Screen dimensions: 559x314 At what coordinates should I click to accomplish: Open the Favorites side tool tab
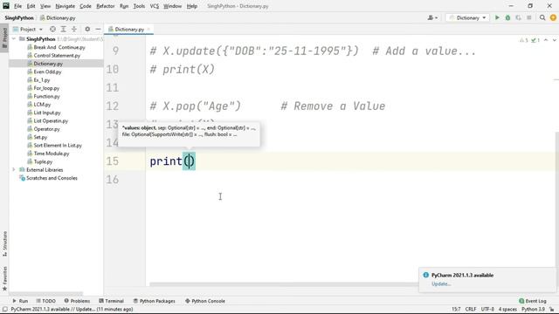point(4,278)
